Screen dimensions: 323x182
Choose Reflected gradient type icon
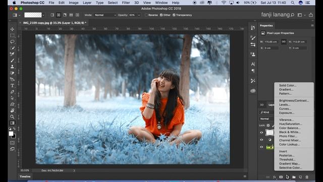(x=71, y=15)
